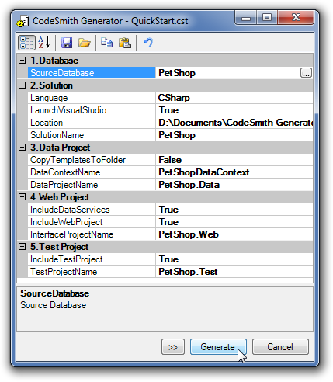Select the IncludeDataServices property label

point(70,210)
